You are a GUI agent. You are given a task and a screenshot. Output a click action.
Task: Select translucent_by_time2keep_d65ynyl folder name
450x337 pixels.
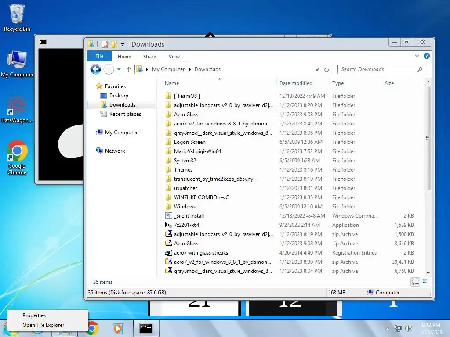coord(214,179)
